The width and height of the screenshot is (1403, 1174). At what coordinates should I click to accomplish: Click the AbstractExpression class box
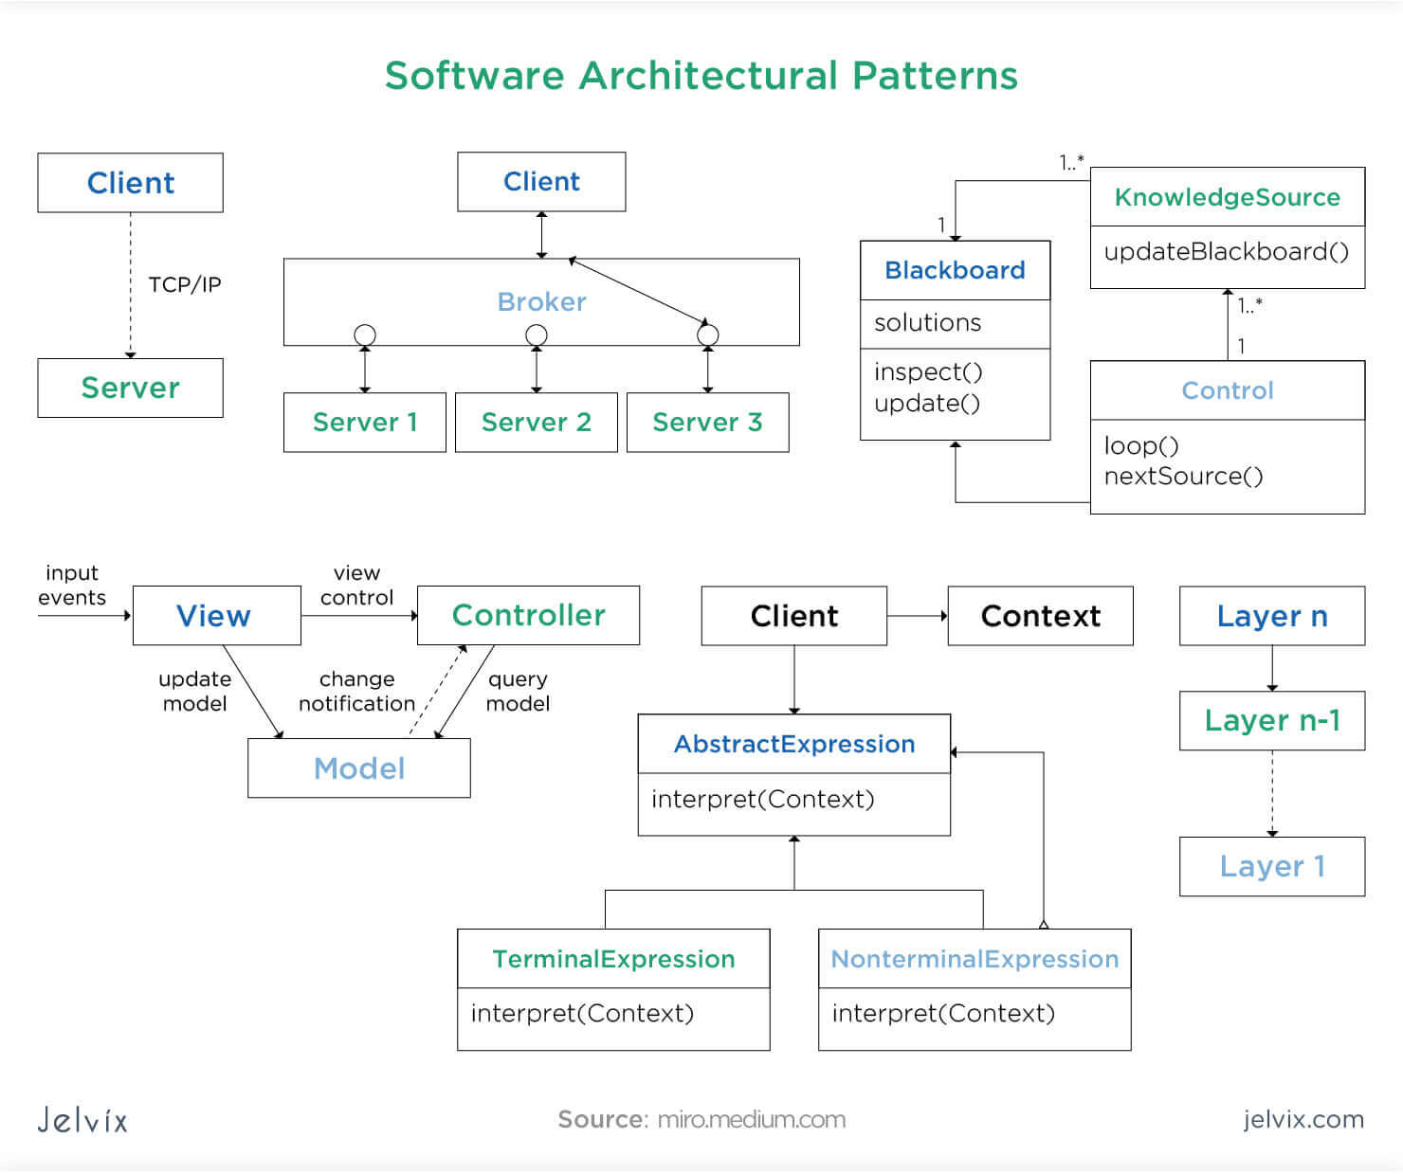point(793,745)
